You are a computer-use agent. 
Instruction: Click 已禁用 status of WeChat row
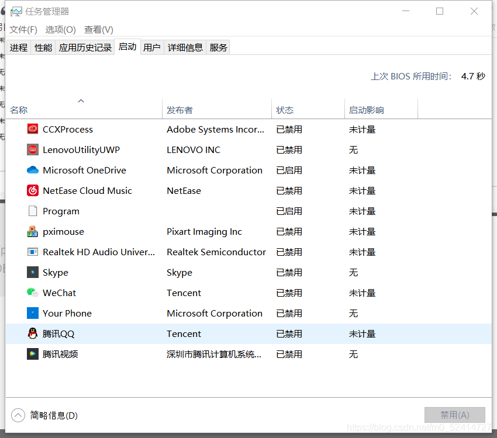click(289, 293)
